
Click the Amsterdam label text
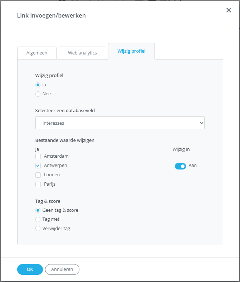[x=56, y=156]
